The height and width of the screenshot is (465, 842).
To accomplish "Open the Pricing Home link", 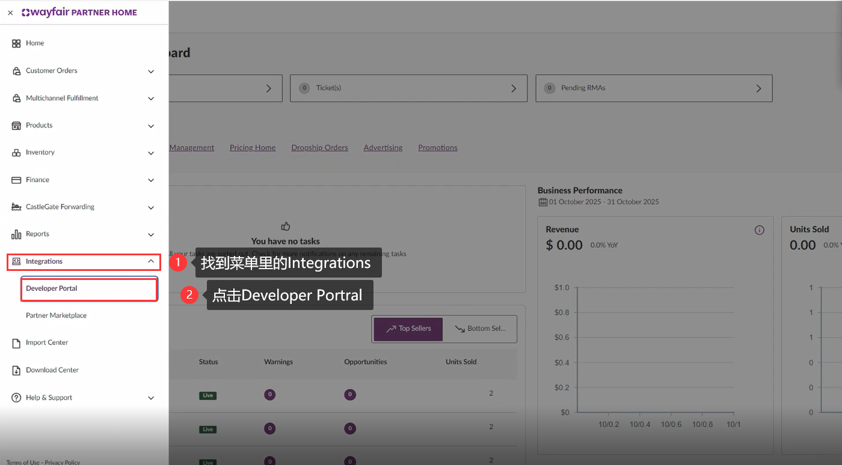I will pyautogui.click(x=253, y=148).
